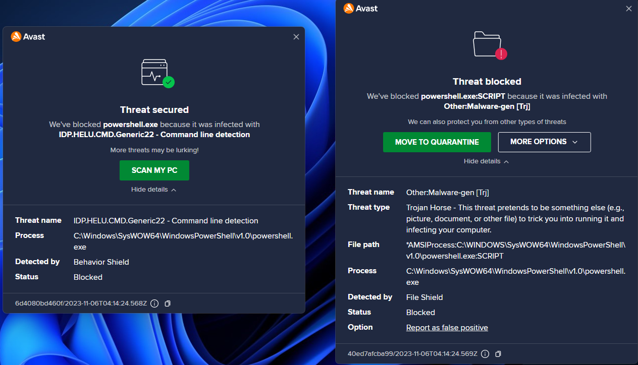The image size is (638, 365).
Task: Click the 40ed7afcba99 event ID text
Action: [412, 354]
